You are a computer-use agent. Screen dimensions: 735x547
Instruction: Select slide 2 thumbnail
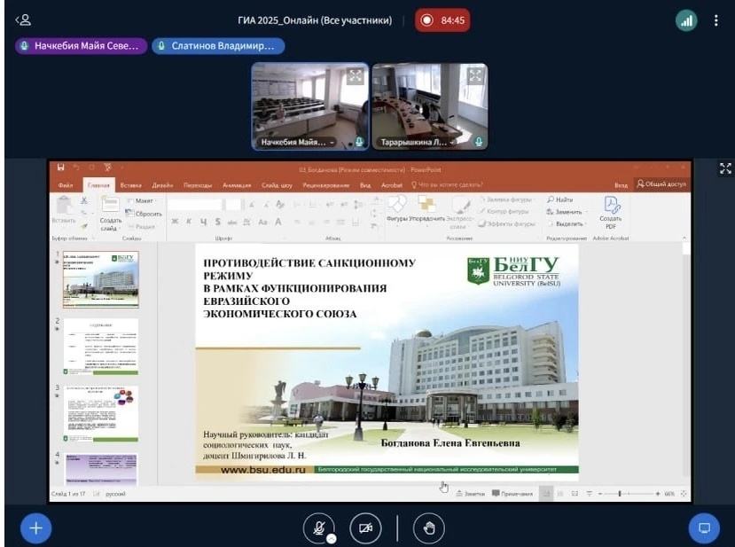101,347
